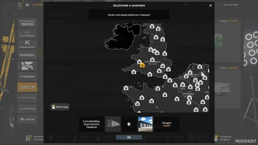258x145 pixels.
Task: Choose the Wielton trailer brand
Action: pos(27,119)
